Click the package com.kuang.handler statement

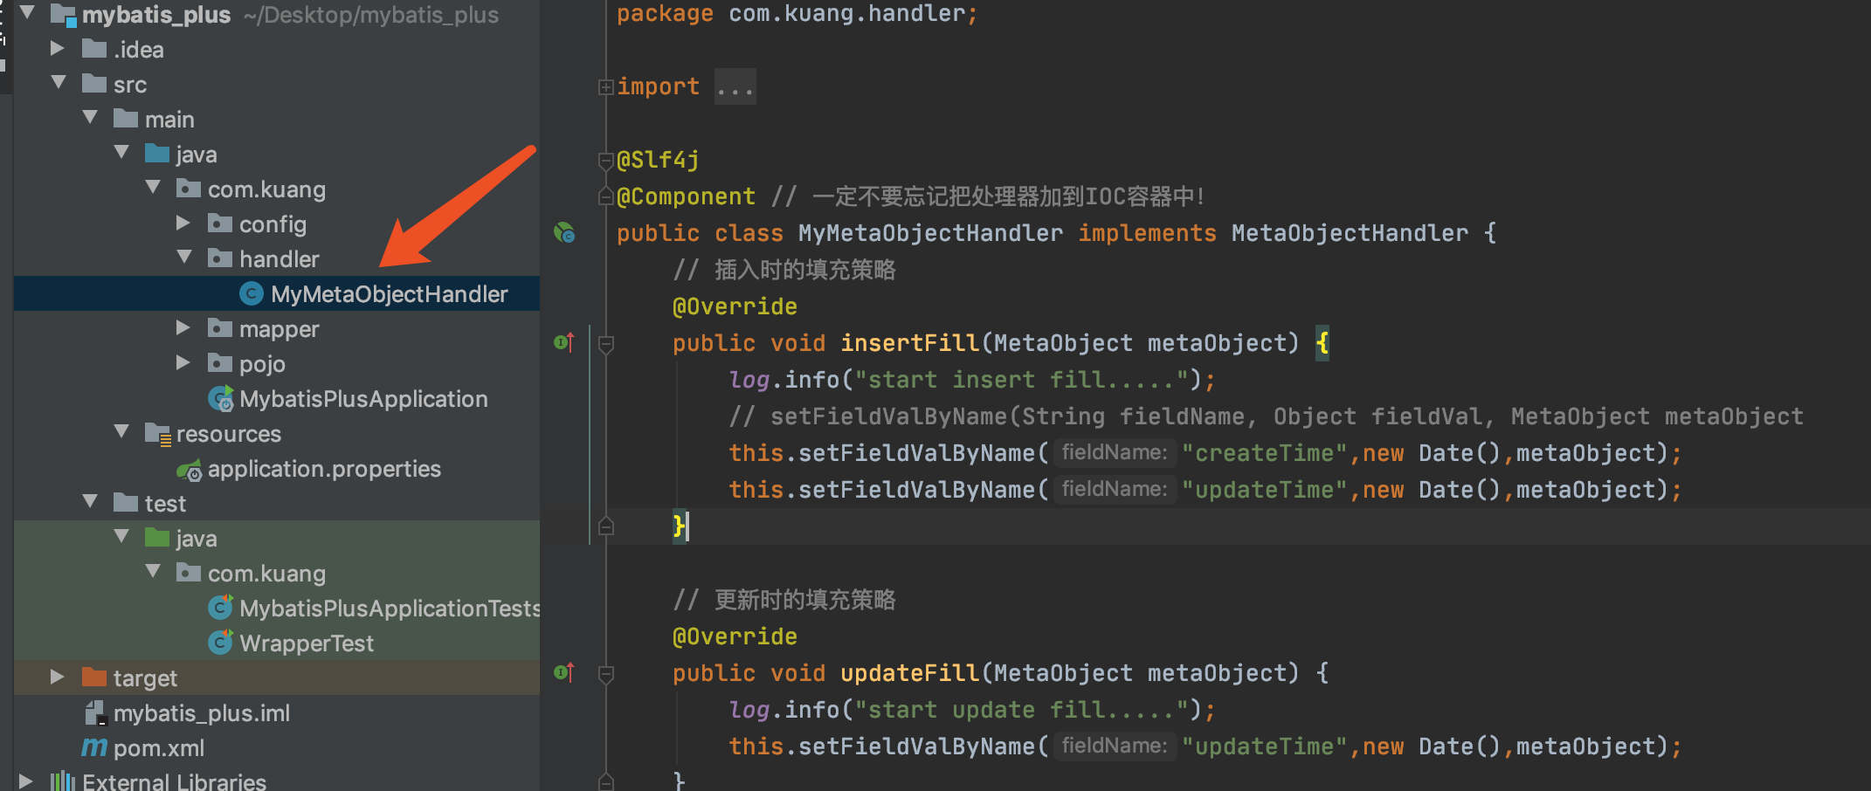tap(797, 14)
